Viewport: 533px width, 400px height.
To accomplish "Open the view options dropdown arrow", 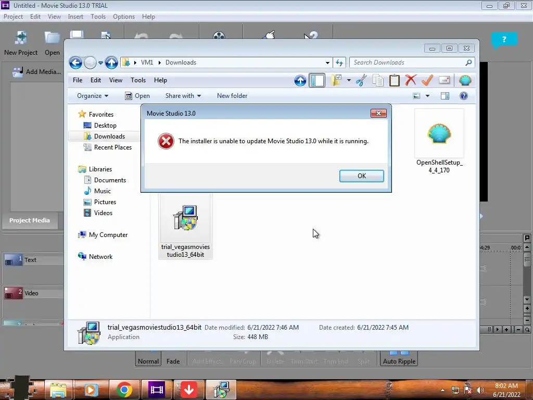I will (427, 96).
